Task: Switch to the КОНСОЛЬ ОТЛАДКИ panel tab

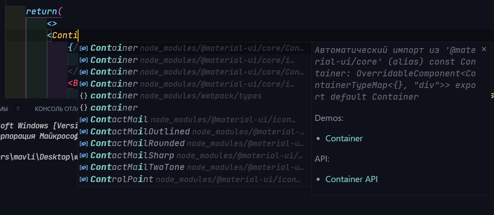Action: pos(57,109)
